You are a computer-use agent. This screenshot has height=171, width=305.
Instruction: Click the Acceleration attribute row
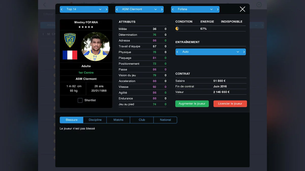(x=143, y=81)
